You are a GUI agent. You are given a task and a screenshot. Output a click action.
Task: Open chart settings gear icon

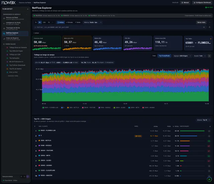pyautogui.click(x=209, y=56)
